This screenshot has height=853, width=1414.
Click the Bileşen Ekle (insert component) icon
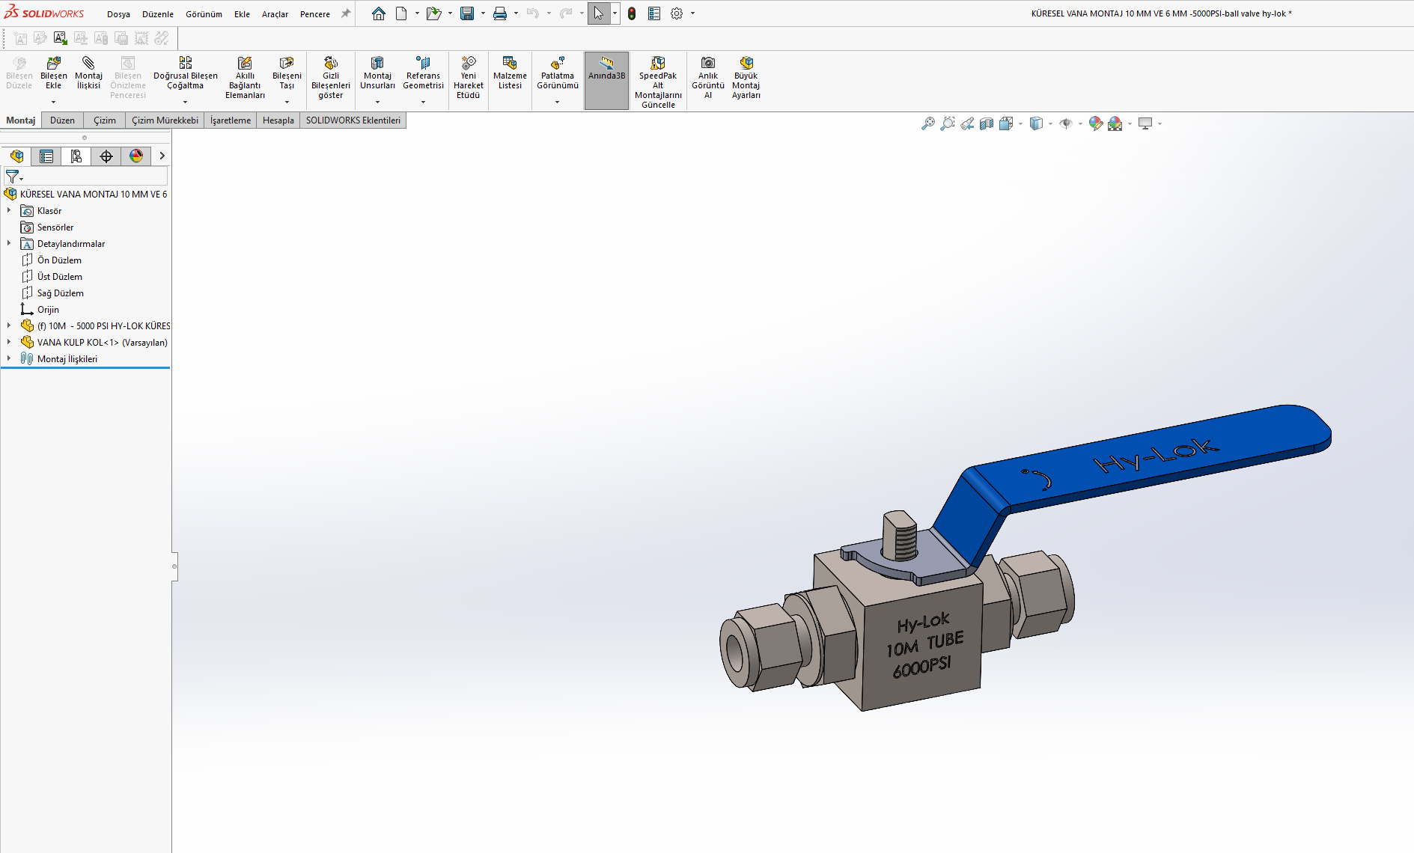pyautogui.click(x=53, y=63)
